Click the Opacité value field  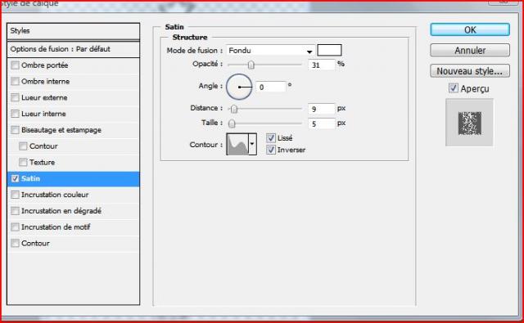click(322, 65)
